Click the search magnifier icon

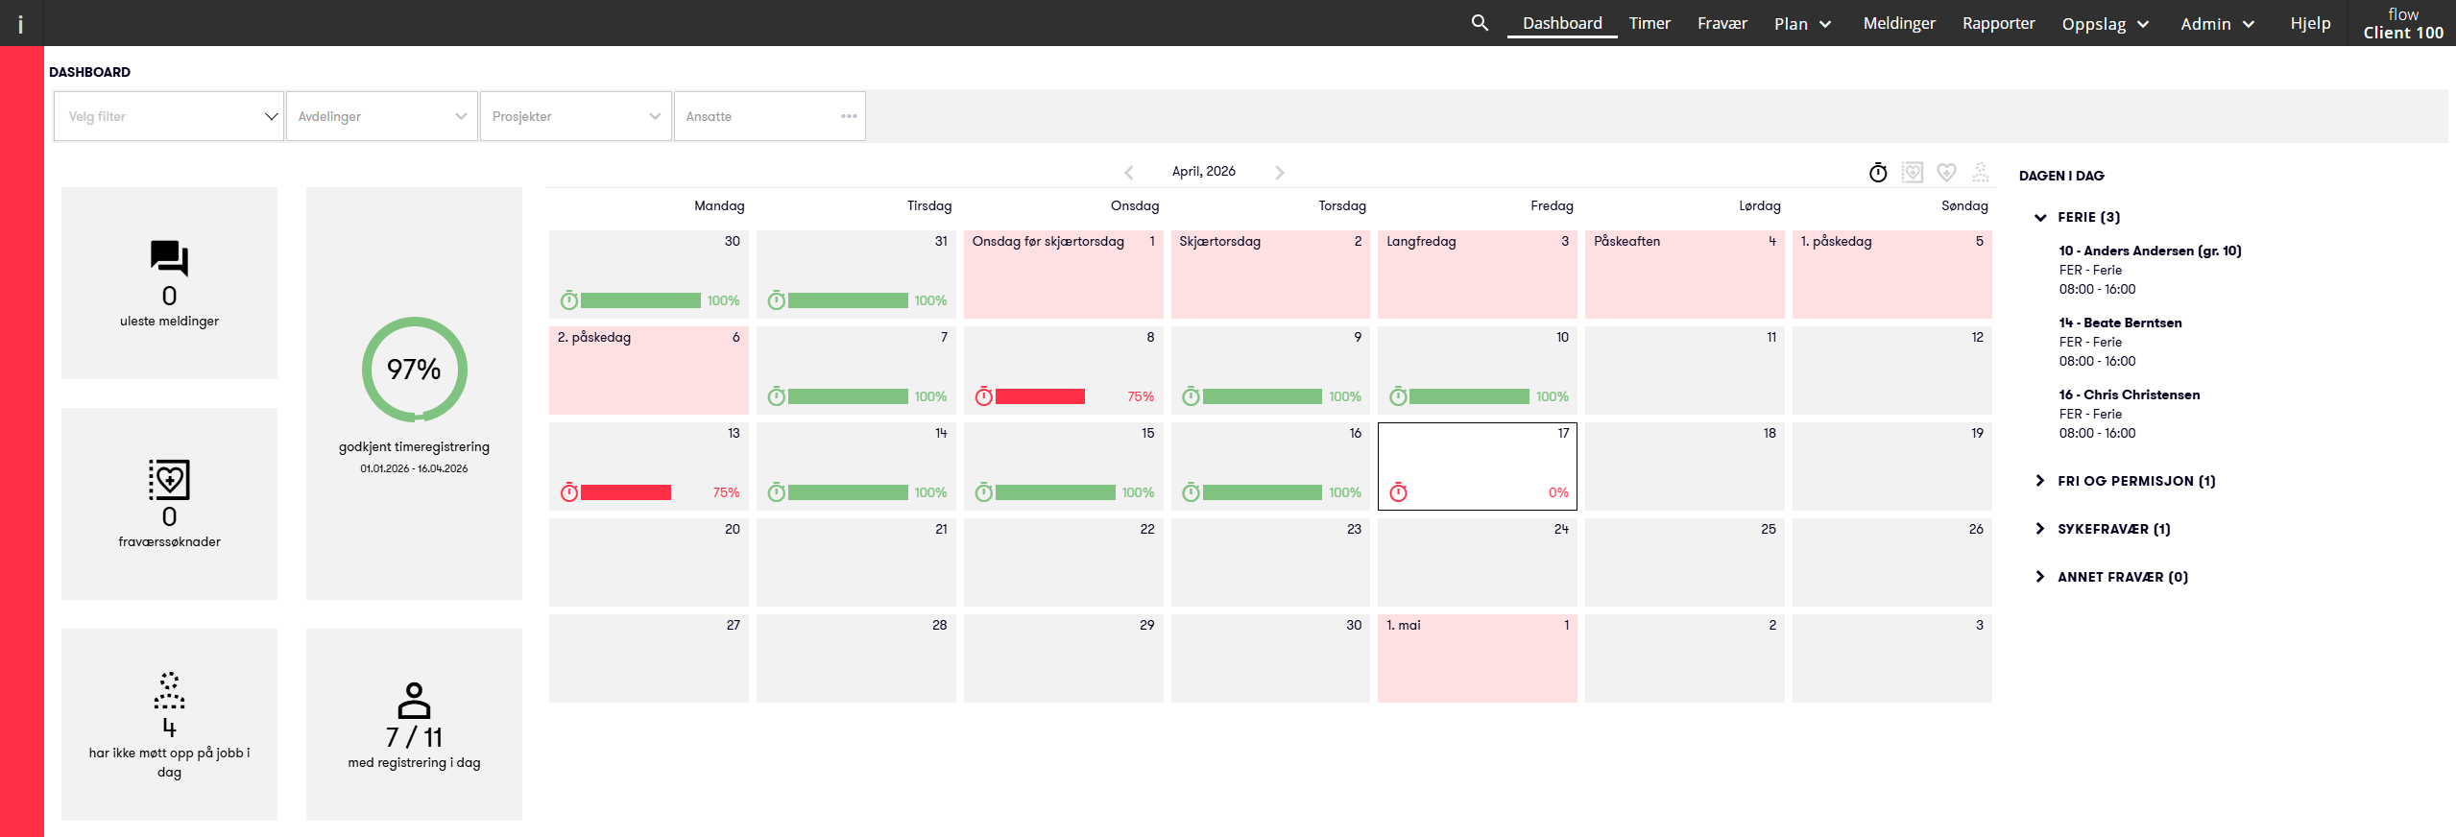coord(1480,23)
